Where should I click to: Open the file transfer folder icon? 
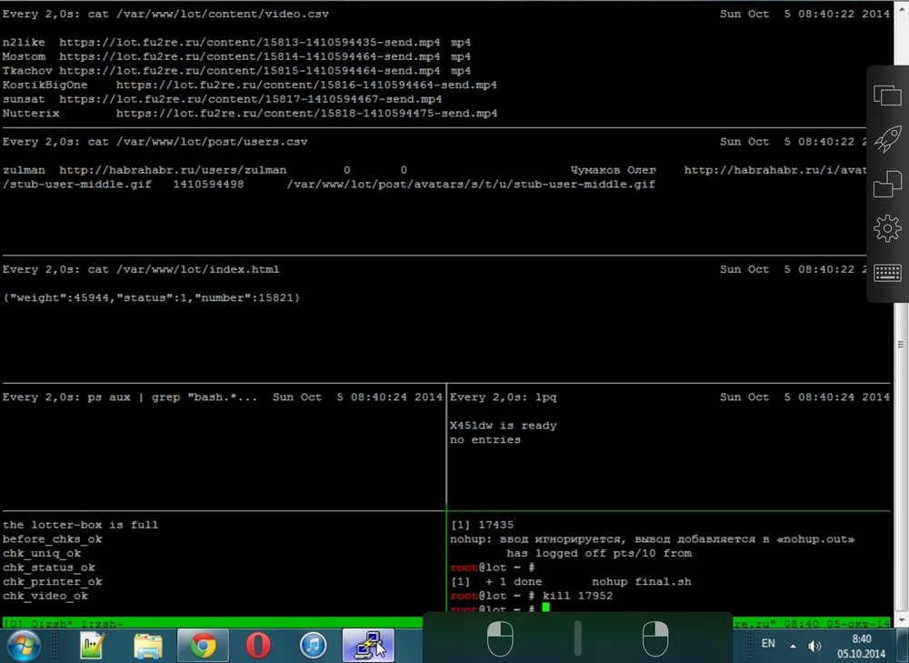tap(887, 184)
